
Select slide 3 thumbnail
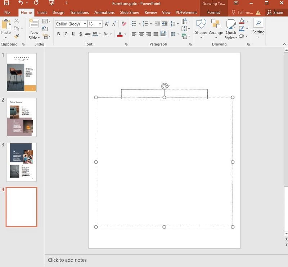click(x=22, y=162)
